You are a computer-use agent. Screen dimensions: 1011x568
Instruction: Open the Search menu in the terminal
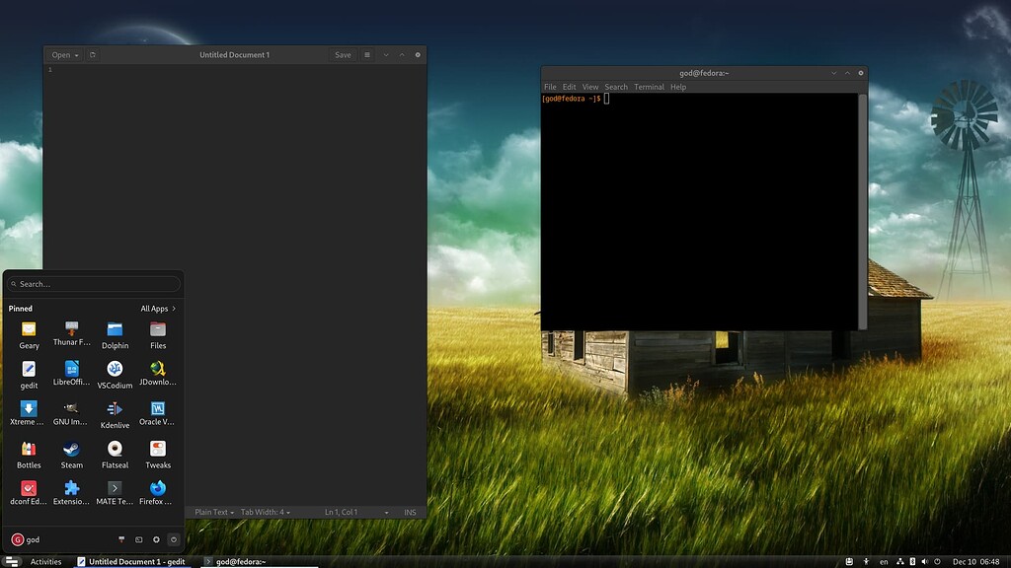616,87
